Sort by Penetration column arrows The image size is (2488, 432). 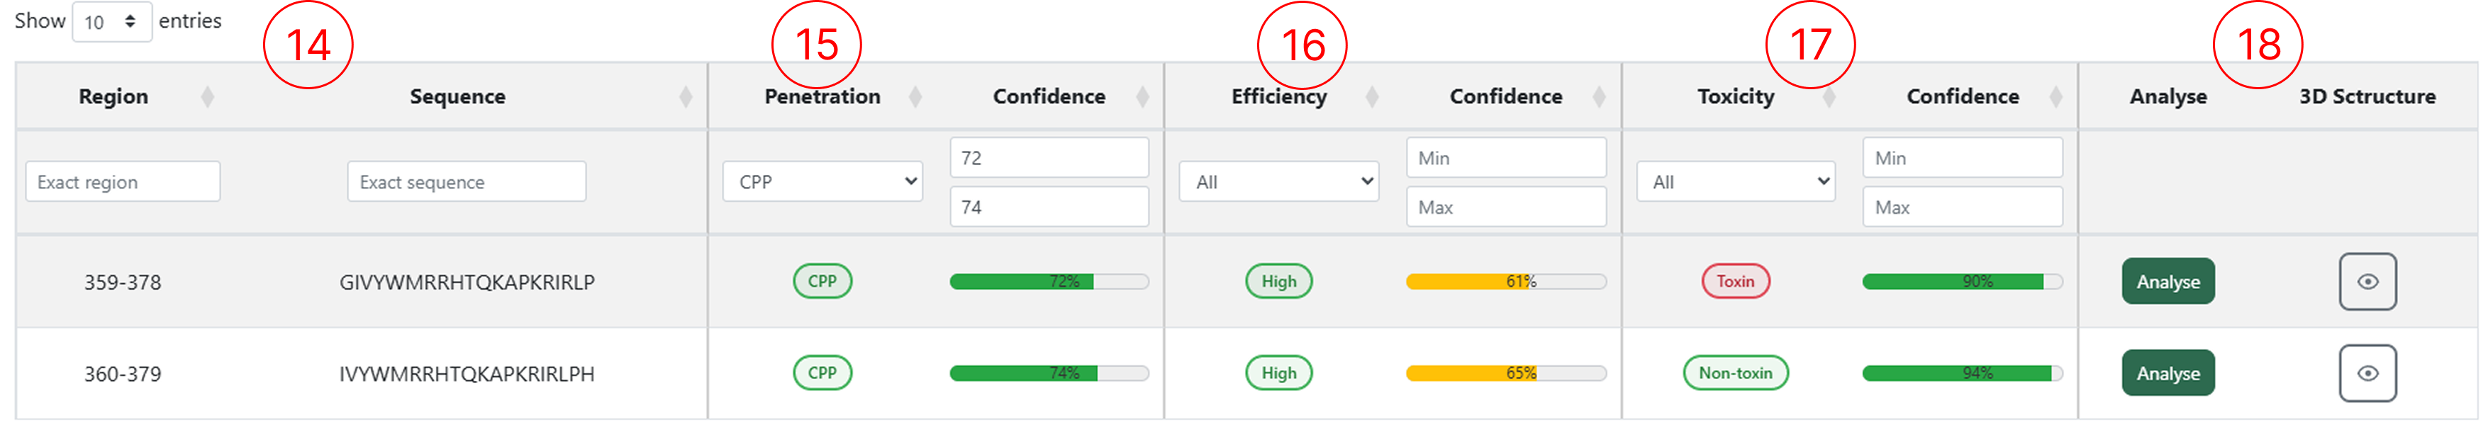915,96
